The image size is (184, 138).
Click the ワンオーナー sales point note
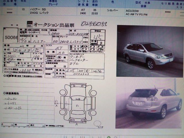77,57
